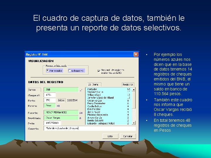Image resolution: width=211 pixels, height=158 pixels.
Task: Select the 'Exhaustiva' search option
Action: coord(76,71)
